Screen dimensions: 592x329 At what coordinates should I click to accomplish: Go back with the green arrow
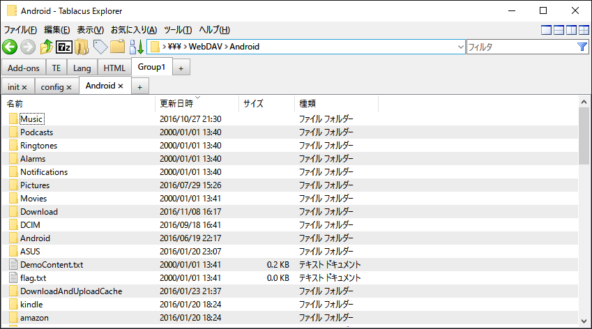pyautogui.click(x=10, y=47)
